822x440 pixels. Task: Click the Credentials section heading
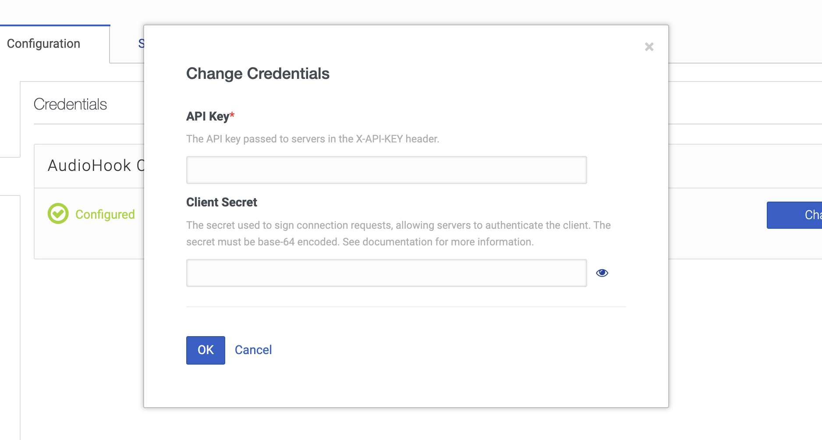pos(70,104)
